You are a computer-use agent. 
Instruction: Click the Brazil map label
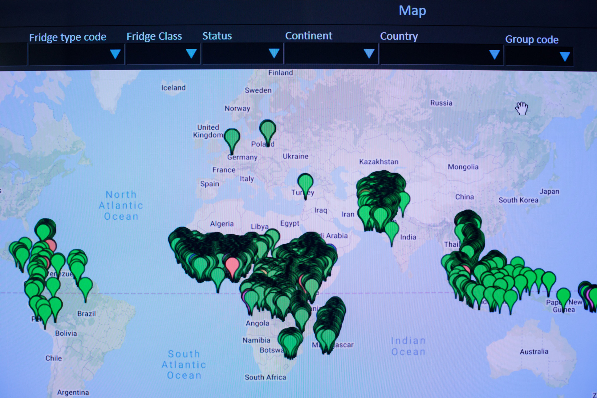(x=87, y=314)
